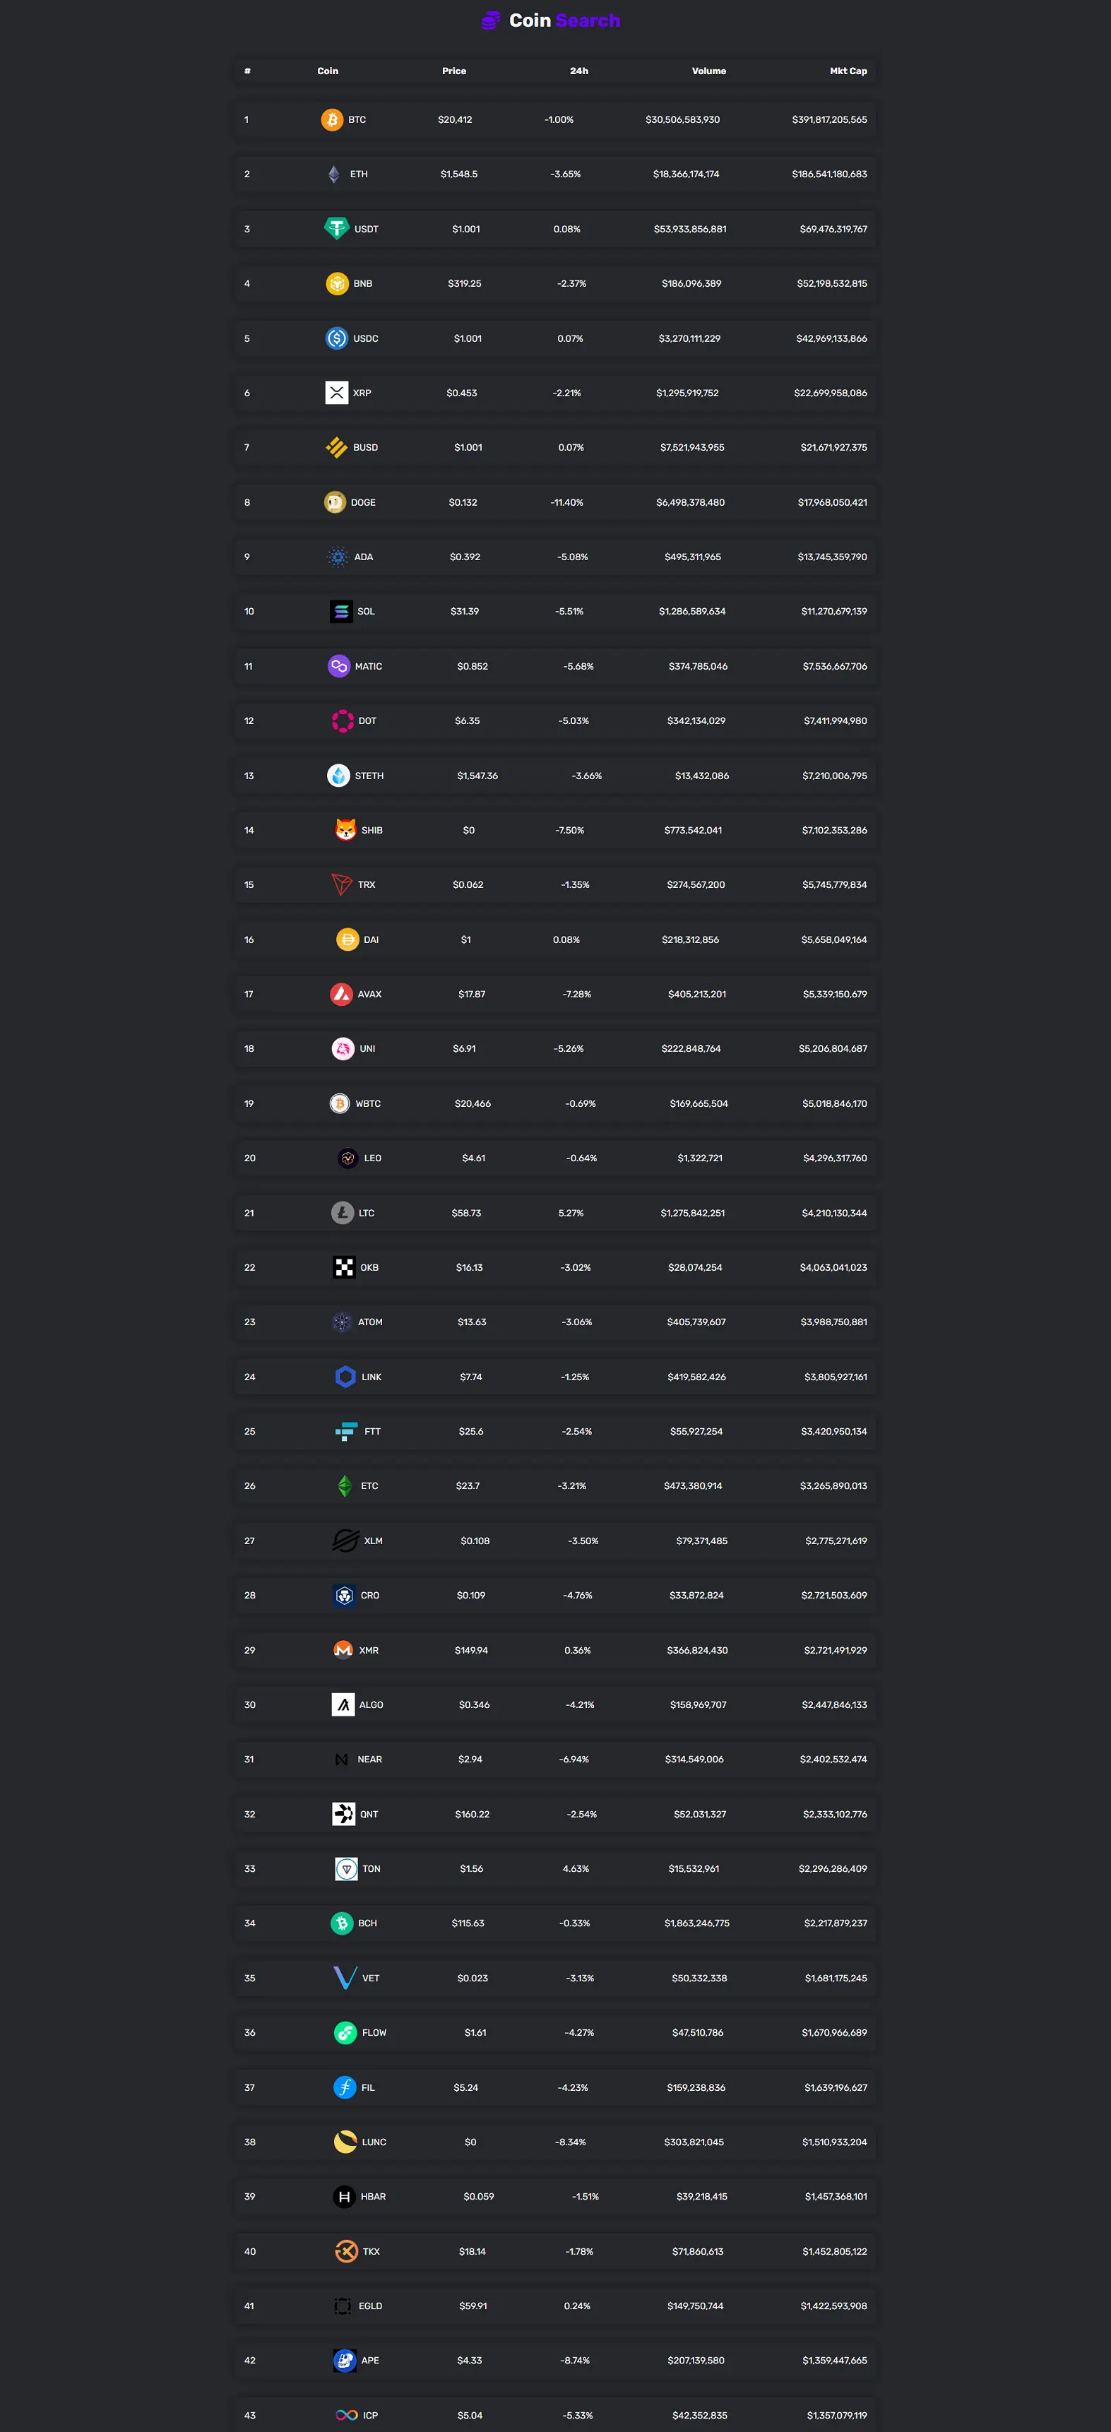Click the Polkadot DOT logo

click(x=343, y=720)
